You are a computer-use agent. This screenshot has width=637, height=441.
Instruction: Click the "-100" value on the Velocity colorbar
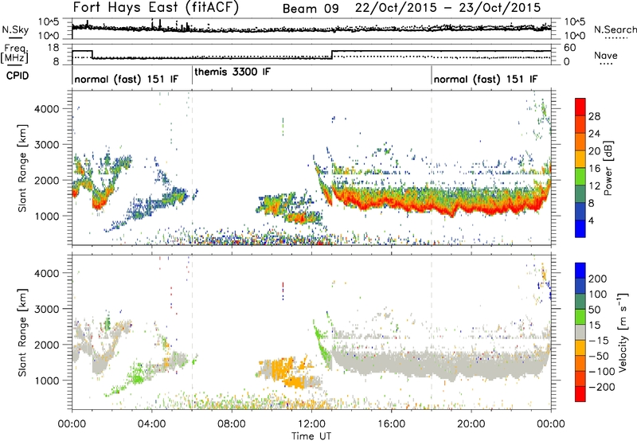(x=602, y=372)
